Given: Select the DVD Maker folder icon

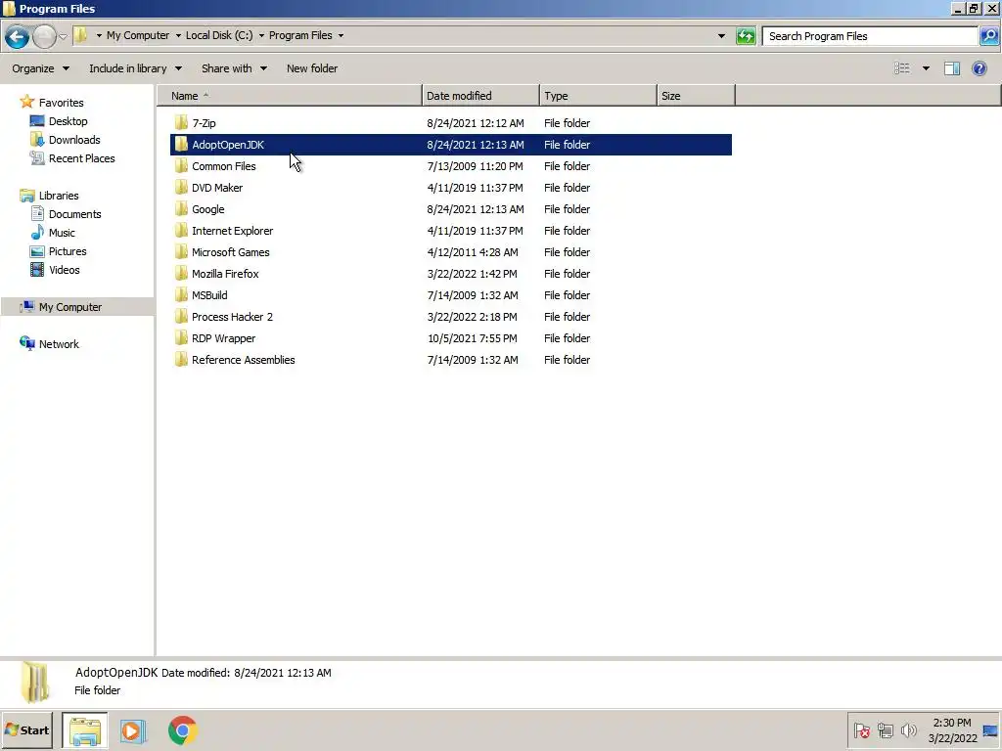Looking at the screenshot, I should 181,188.
